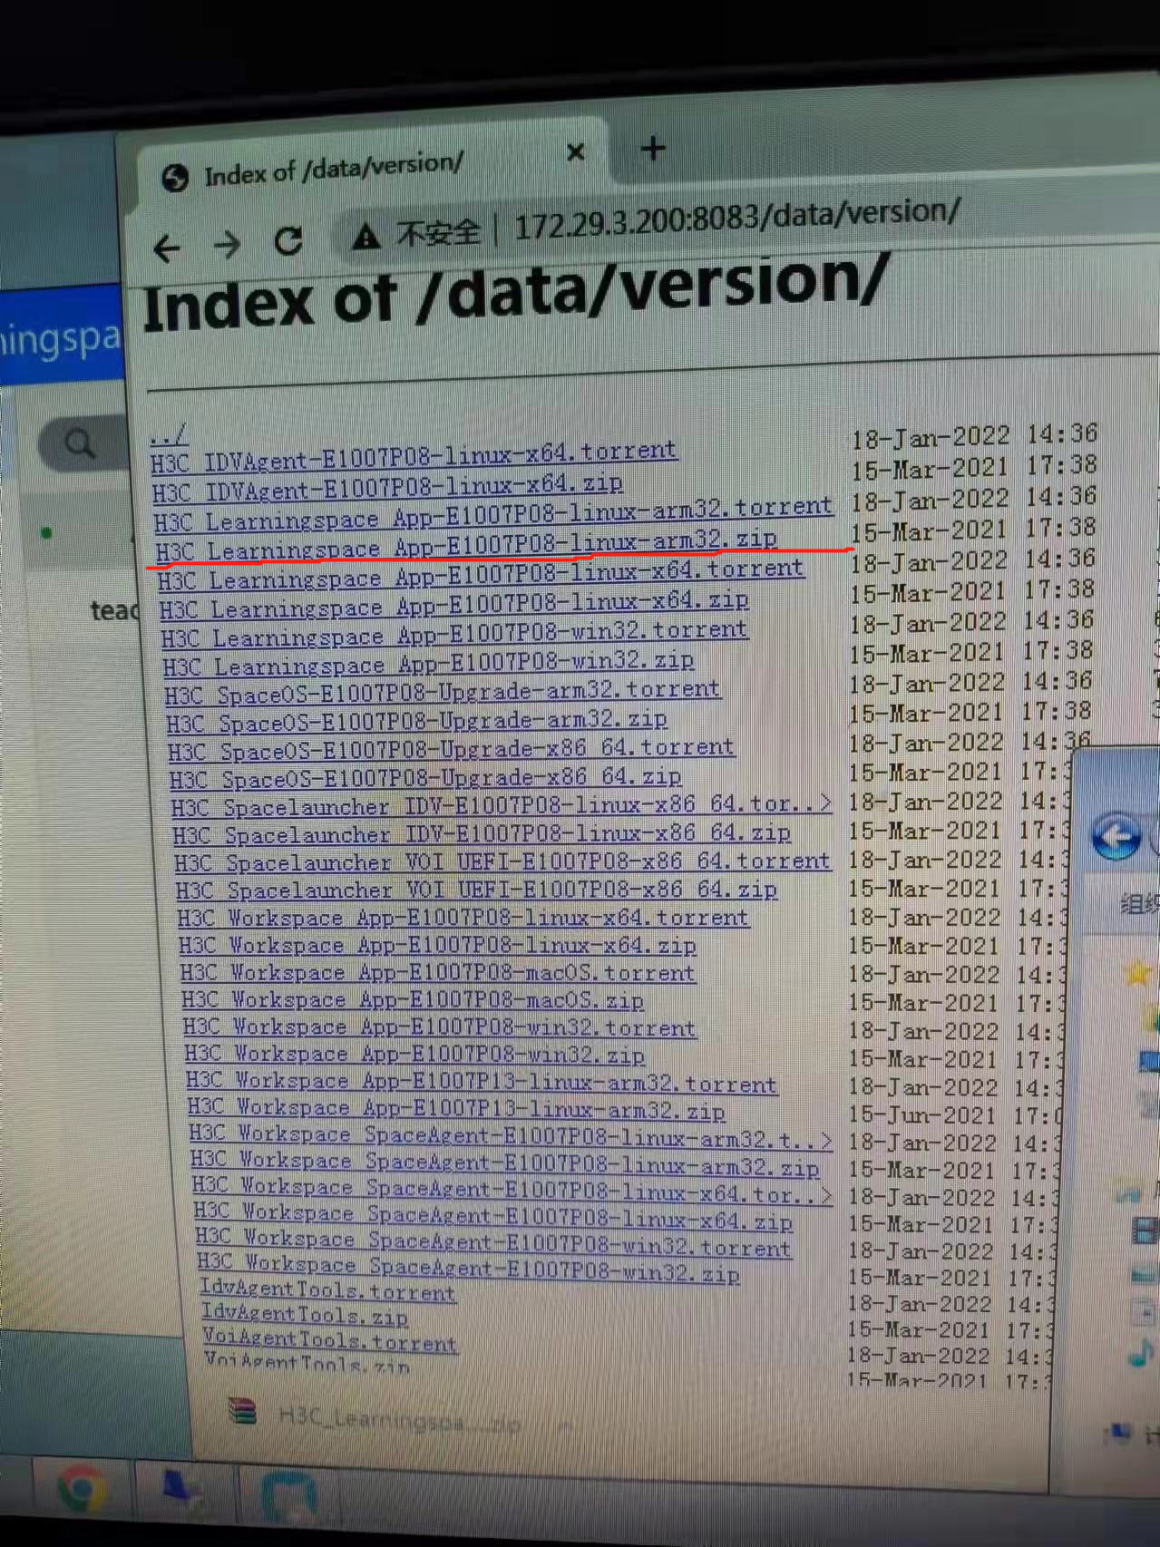
Task: Download H3C_Spacelauncher_VOI_UEFI-E1007P08-x86_64.zip
Action: (x=477, y=890)
